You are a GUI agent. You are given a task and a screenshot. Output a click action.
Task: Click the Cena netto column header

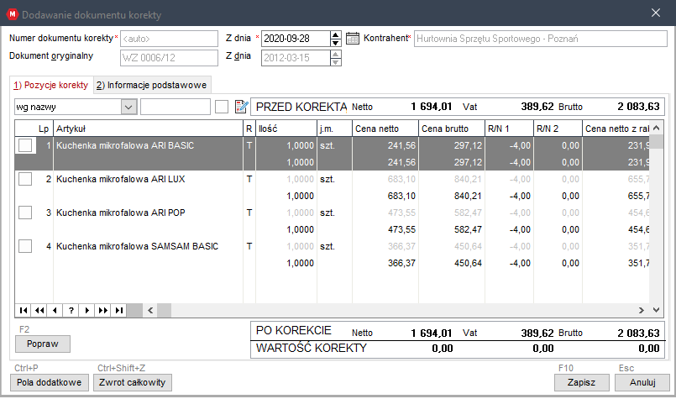(x=385, y=129)
